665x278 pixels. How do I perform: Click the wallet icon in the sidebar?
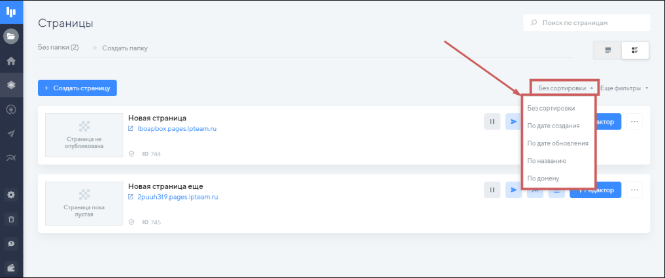coord(11,267)
